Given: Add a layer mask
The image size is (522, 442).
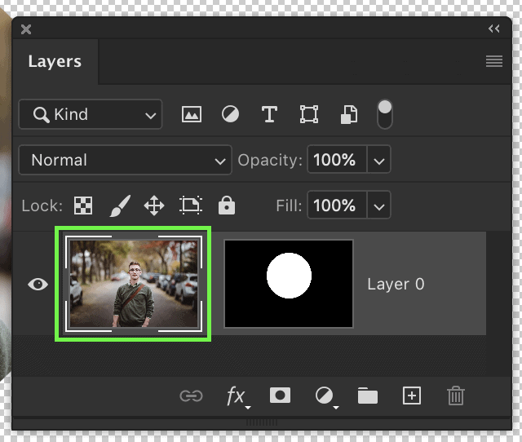Looking at the screenshot, I should (x=280, y=396).
